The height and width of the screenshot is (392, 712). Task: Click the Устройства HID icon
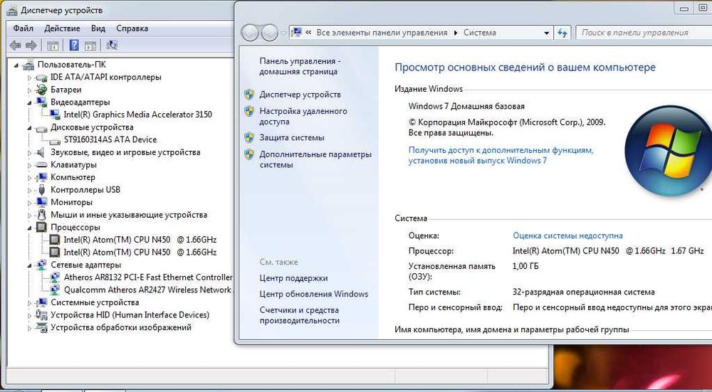41,315
